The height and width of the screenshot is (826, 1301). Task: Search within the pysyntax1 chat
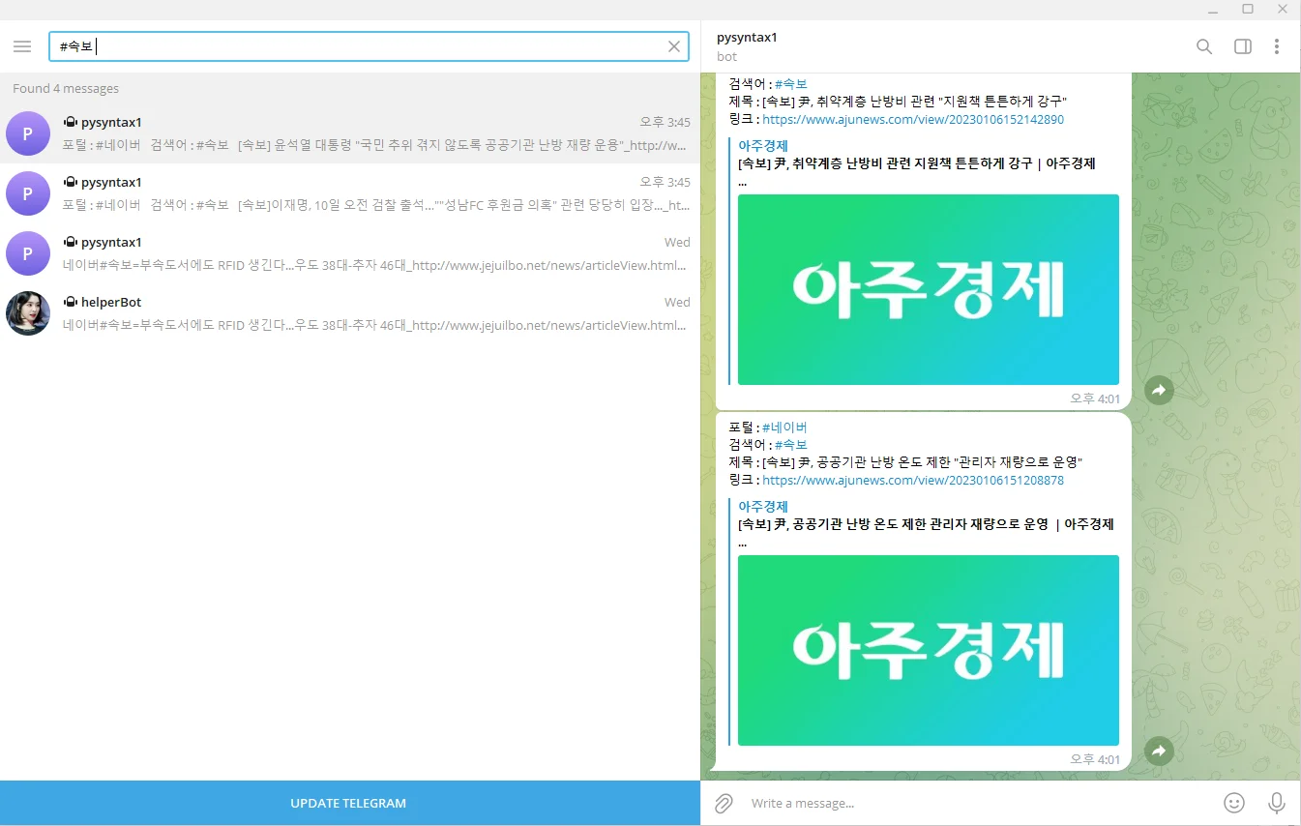point(1204,46)
